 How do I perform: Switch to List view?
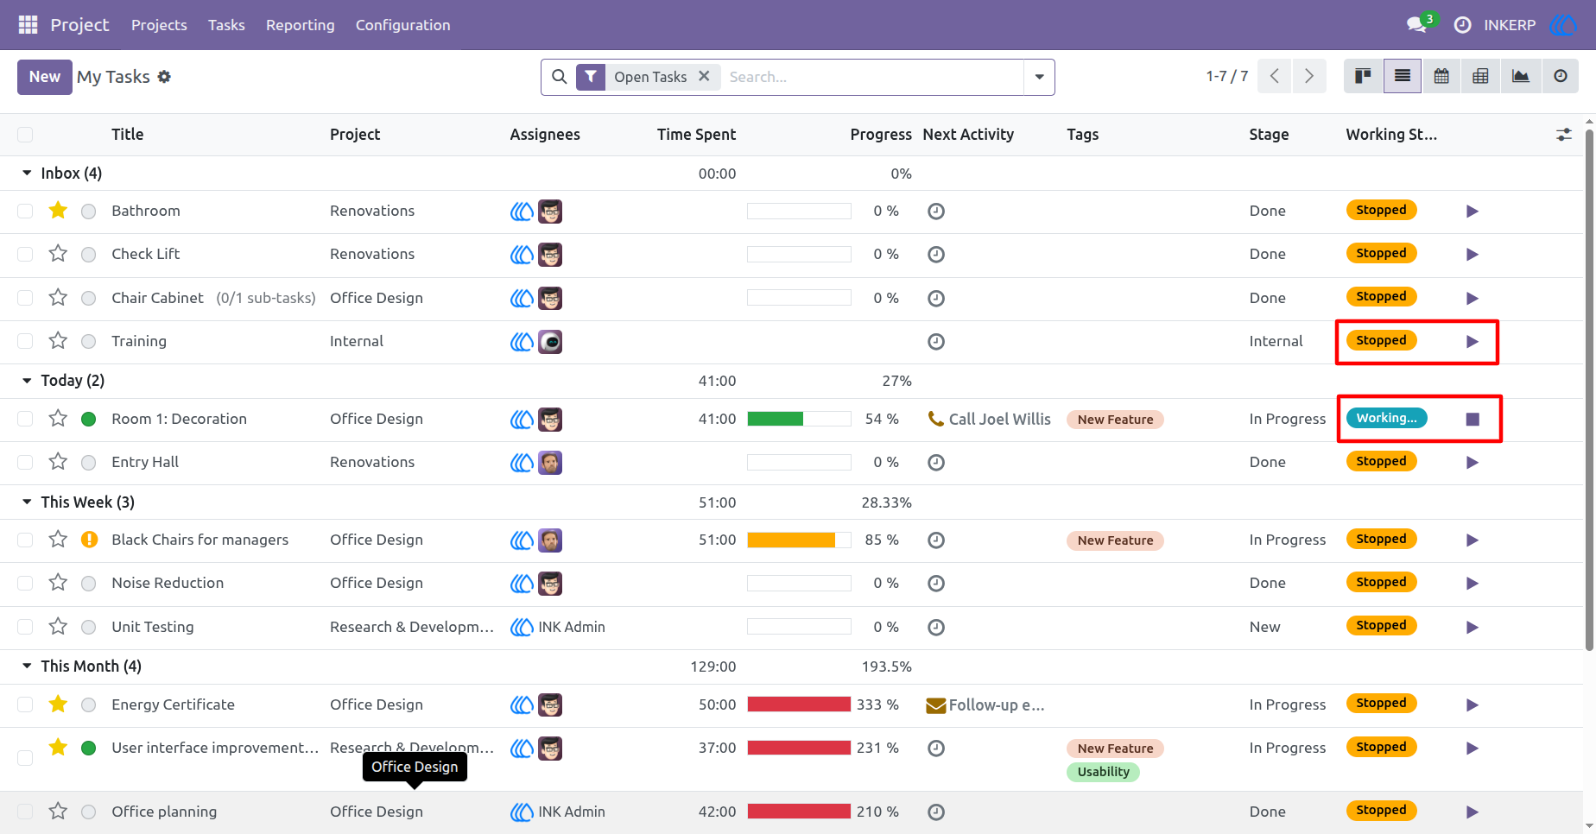point(1403,77)
